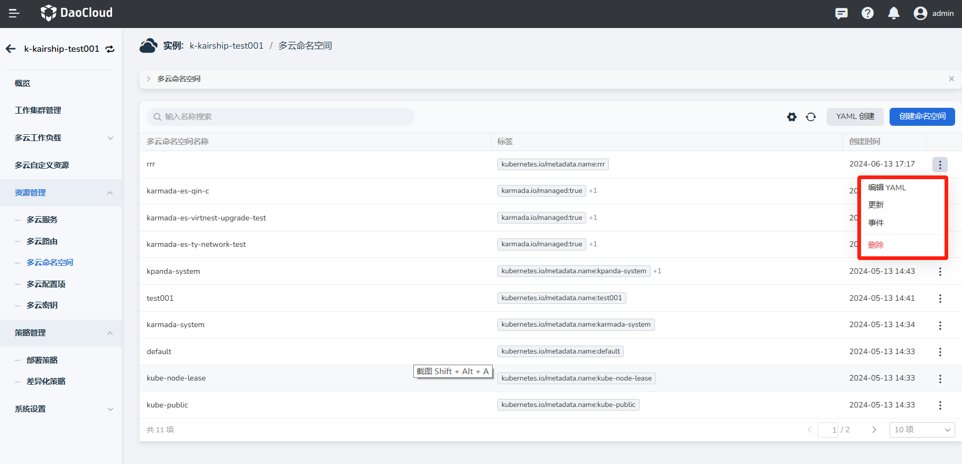Click the 创建命名空间 button
The width and height of the screenshot is (962, 464).
tap(922, 116)
